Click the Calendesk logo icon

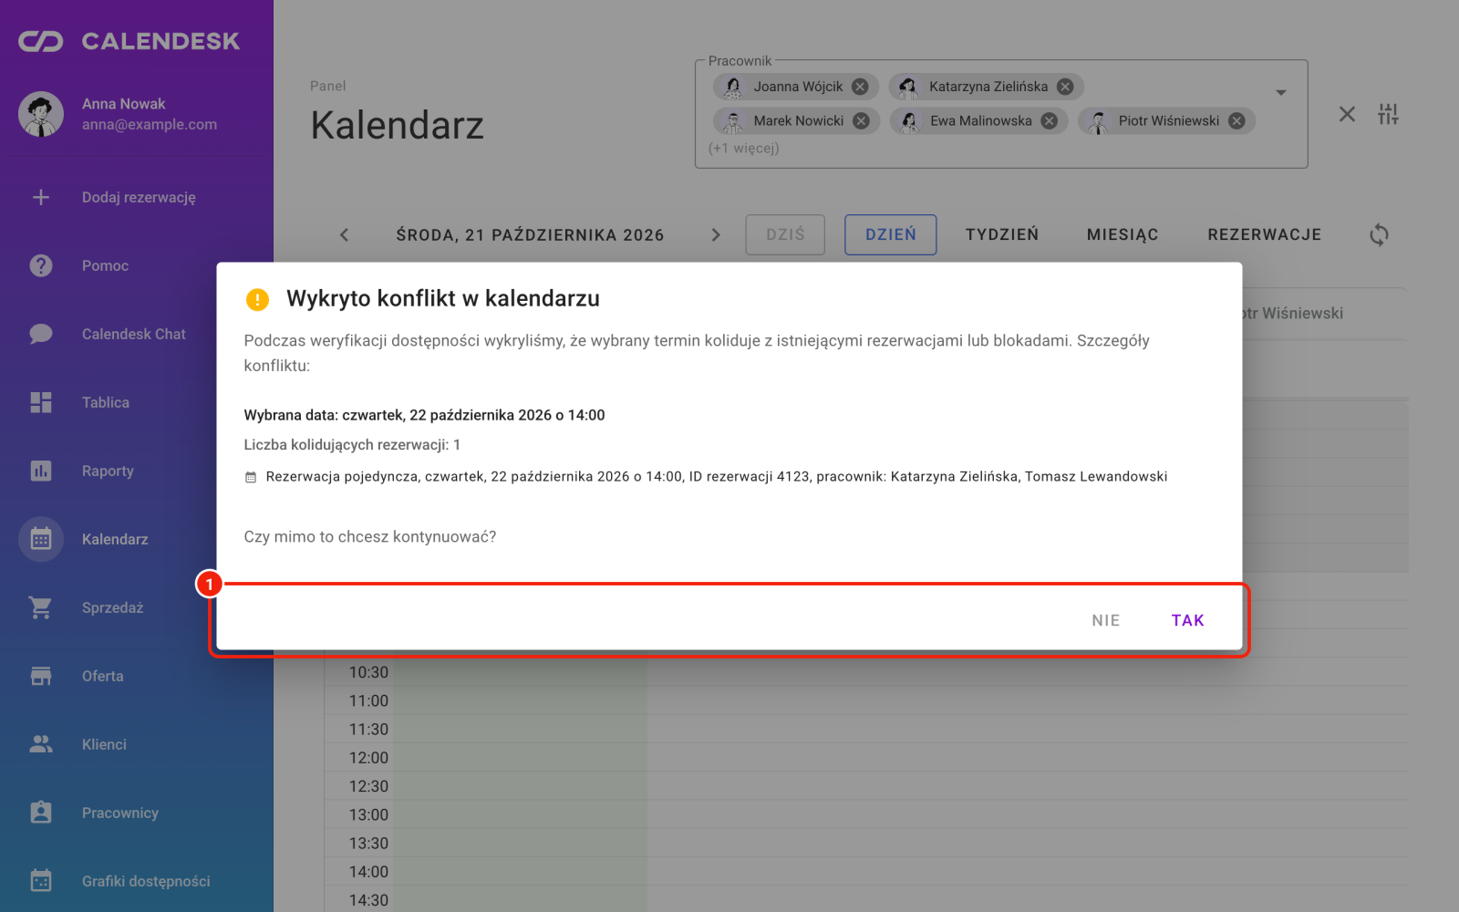41,41
